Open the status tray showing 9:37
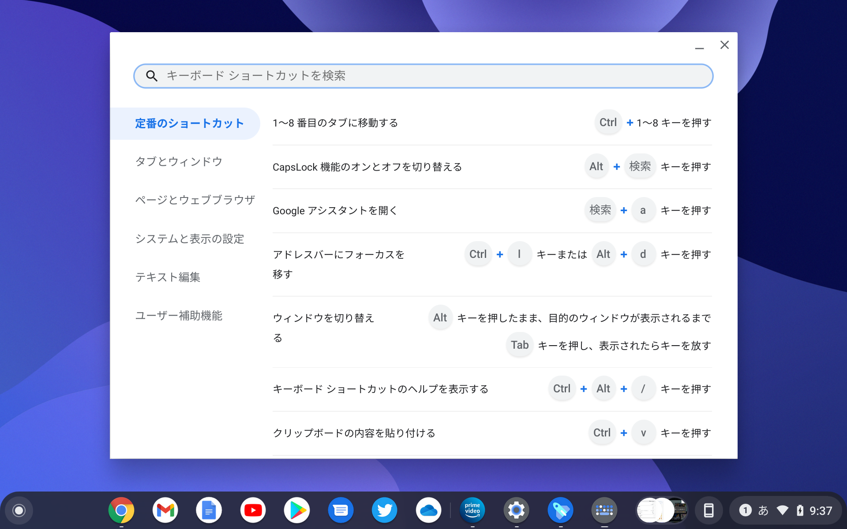Viewport: 847px width, 529px height. [821, 510]
